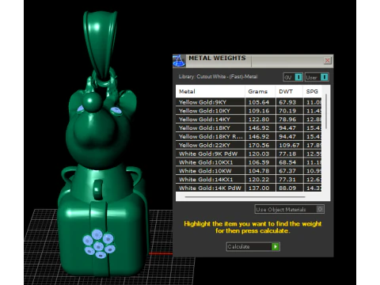This screenshot has height=285, width=380.
Task: Select the Yellow Gold:18KY R... row
Action: click(249, 136)
